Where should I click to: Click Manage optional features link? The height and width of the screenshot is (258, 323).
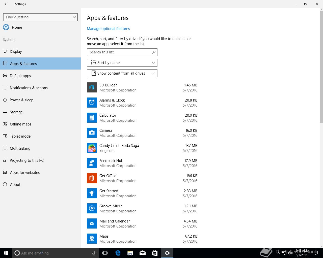pos(108,29)
